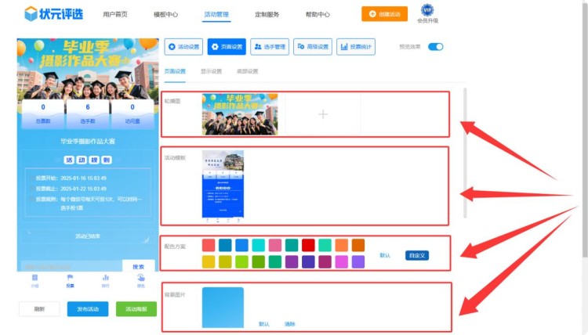Image resolution: width=588 pixels, height=335 pixels.
Task: Click the VIP 会员升级 badge
Action: (426, 13)
